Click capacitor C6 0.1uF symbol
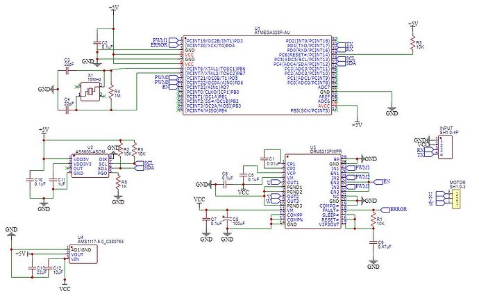This screenshot has height=298, width=479. [x=226, y=185]
